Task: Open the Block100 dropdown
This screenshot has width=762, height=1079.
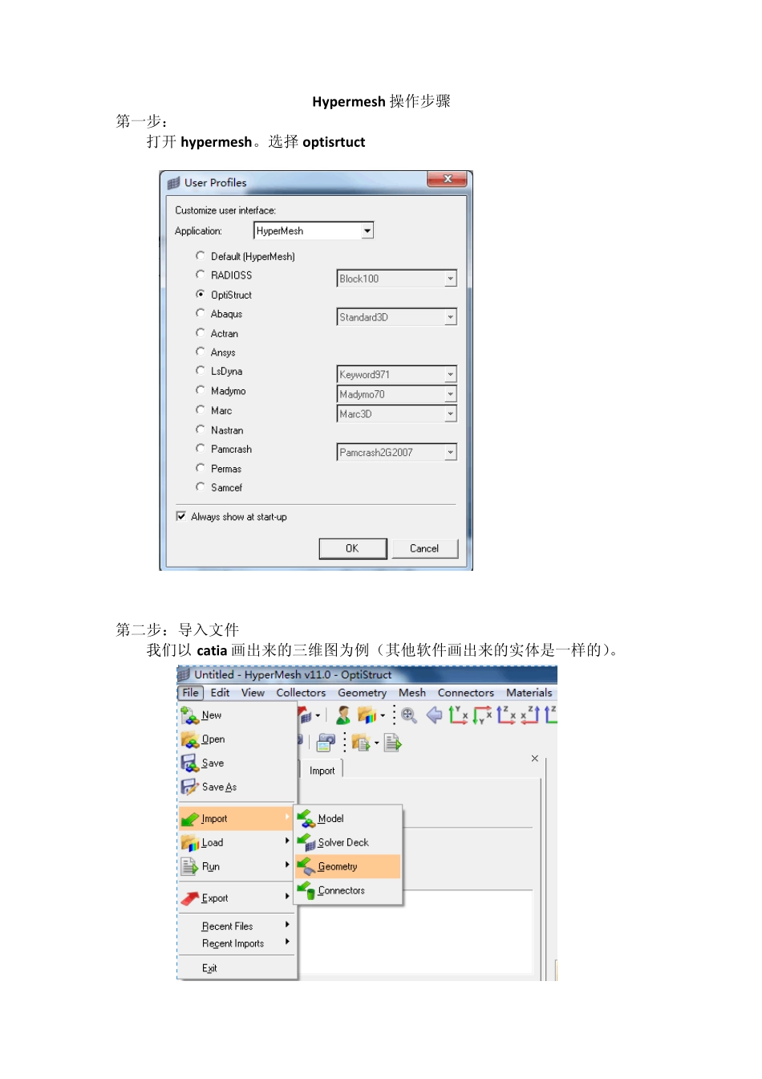Action: tap(397, 279)
